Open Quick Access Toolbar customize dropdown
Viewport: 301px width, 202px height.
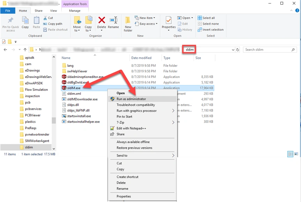coord(16,42)
